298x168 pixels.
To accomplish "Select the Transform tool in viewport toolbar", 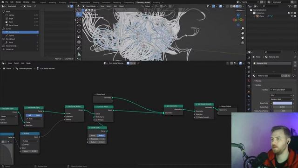I will tap(79, 42).
